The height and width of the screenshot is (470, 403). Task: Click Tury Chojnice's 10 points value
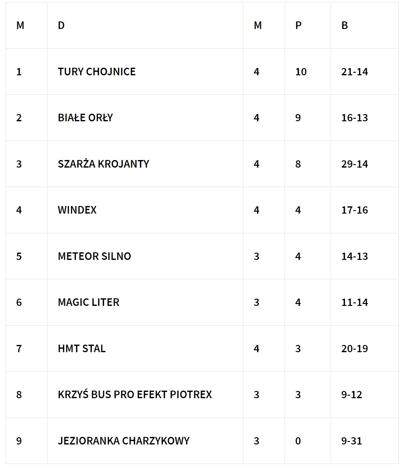(x=301, y=72)
